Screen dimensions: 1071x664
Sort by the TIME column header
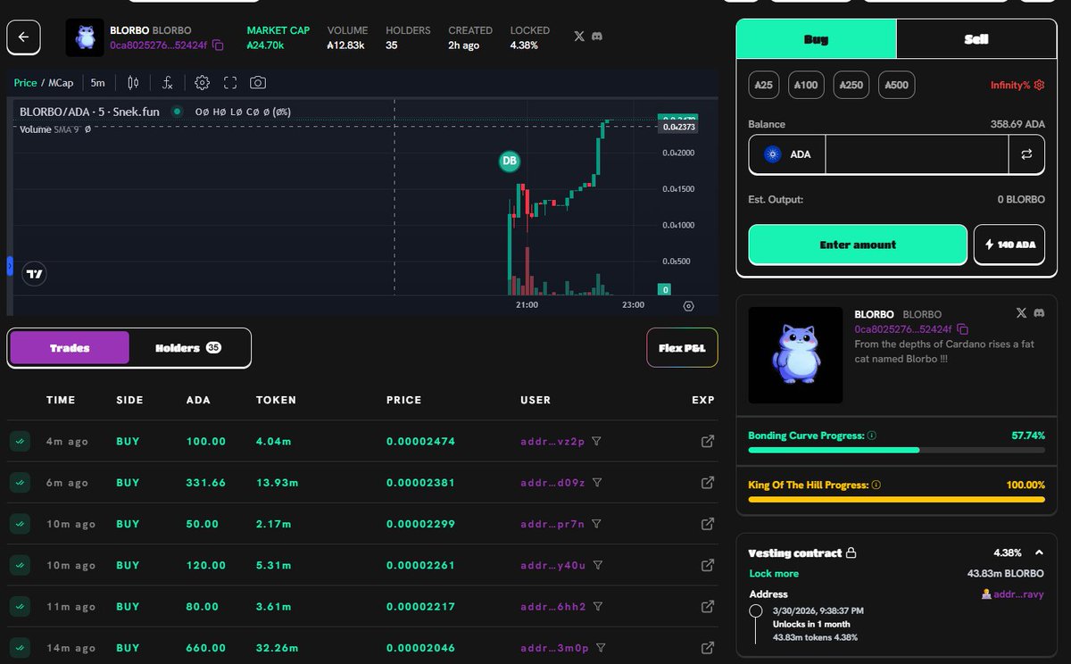point(61,400)
